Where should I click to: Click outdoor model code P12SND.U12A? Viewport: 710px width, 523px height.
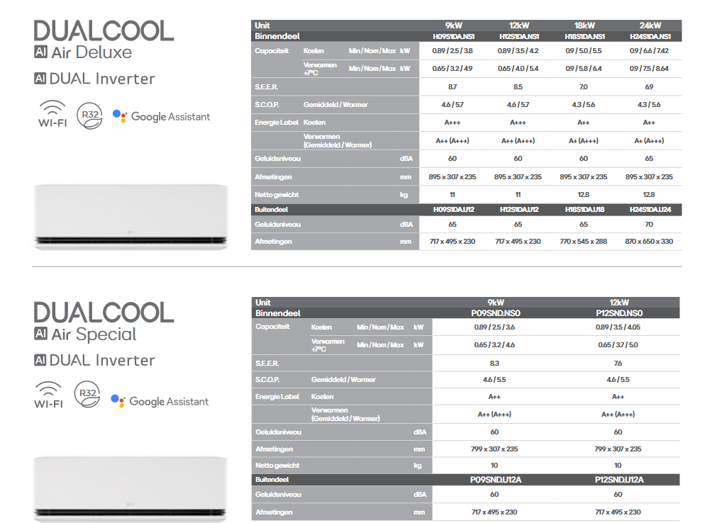point(619,480)
